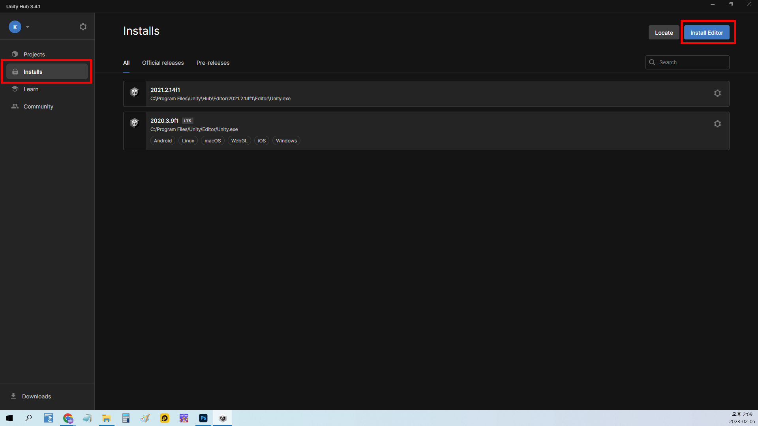Image resolution: width=758 pixels, height=426 pixels.
Task: Expand the account dropdown arrow
Action: point(28,27)
